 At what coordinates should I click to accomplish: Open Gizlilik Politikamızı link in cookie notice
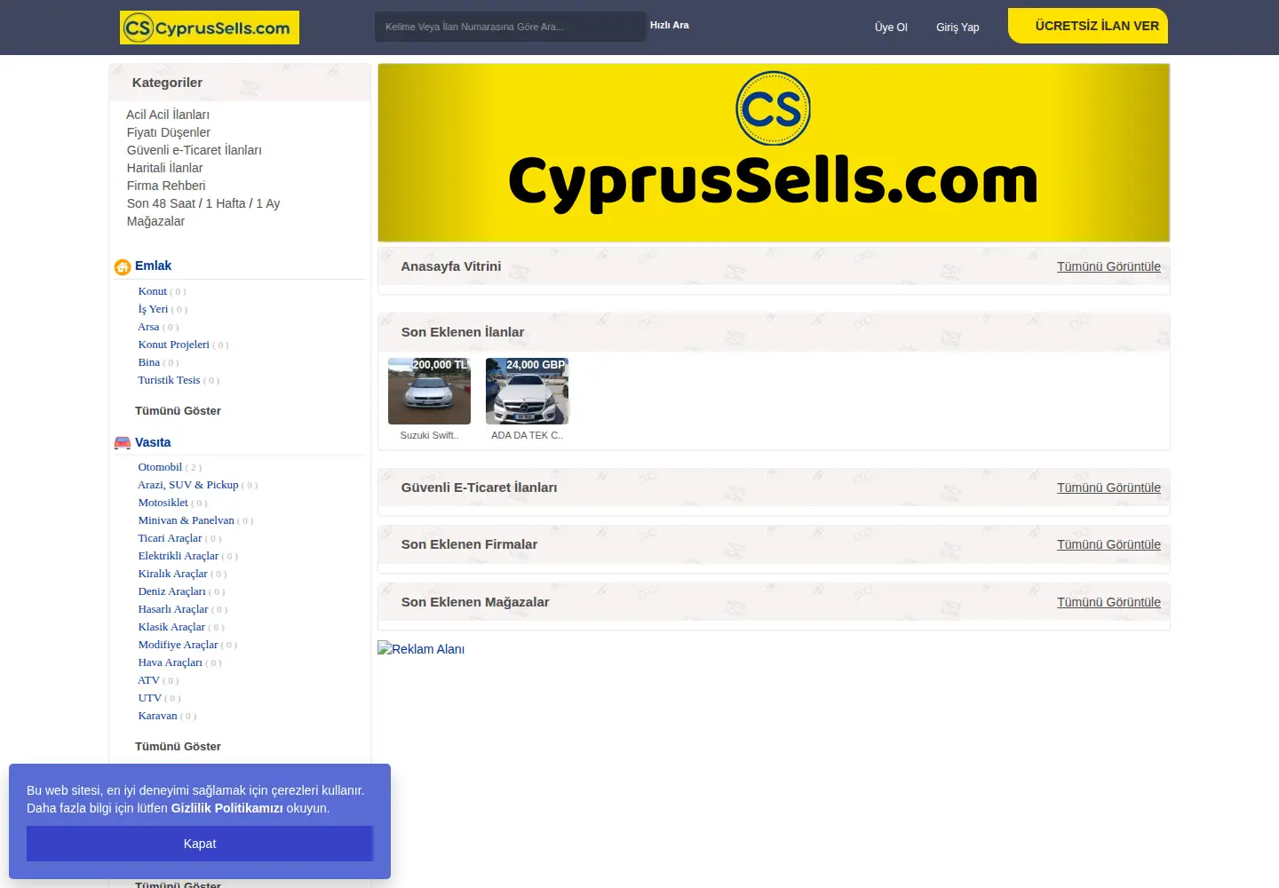click(x=226, y=808)
